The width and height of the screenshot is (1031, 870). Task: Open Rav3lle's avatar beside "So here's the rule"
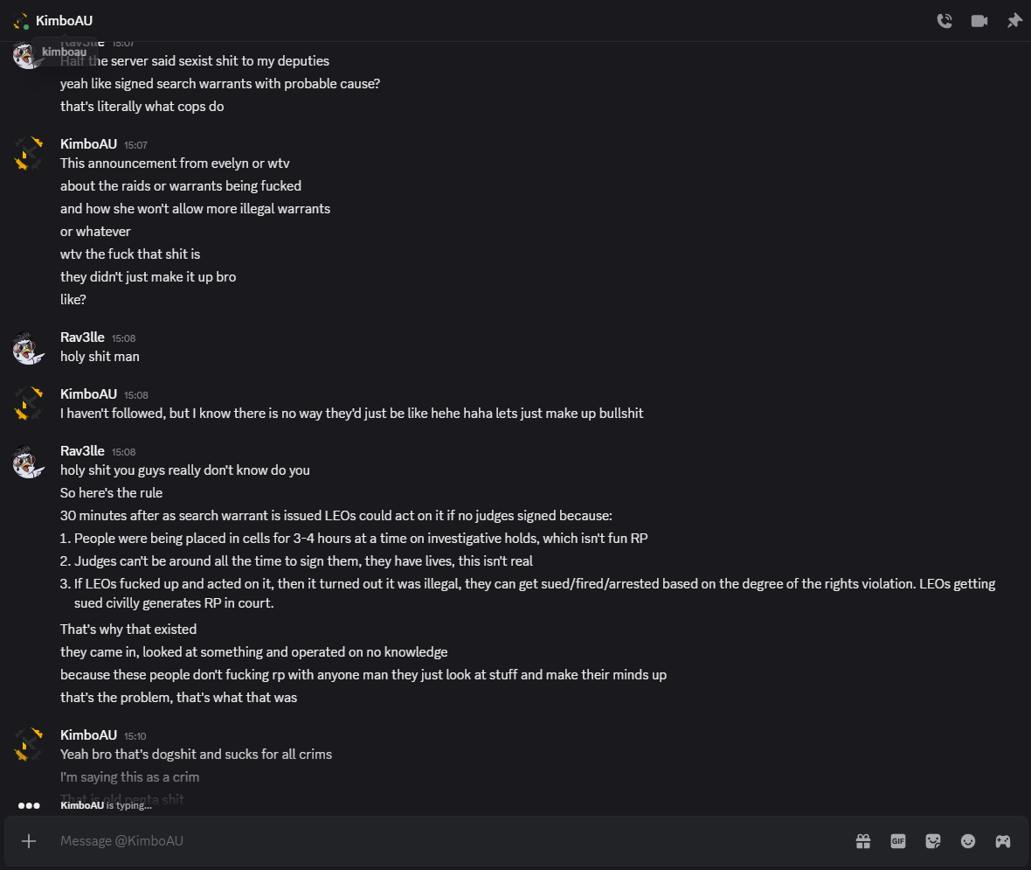29,461
